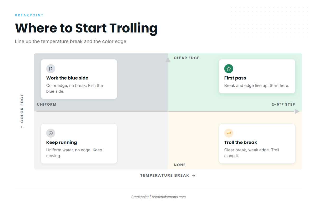Click the arrow beside the COLOR EDGE label

pos(22,127)
